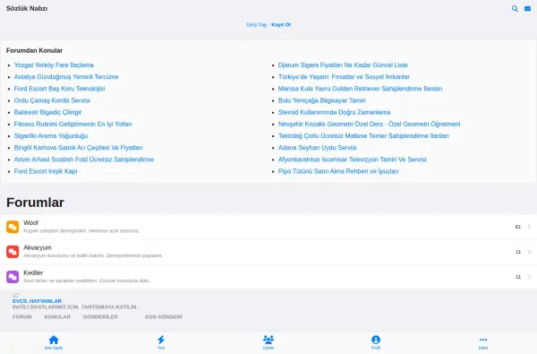Click the Forumdan Konular heading

pyautogui.click(x=34, y=51)
